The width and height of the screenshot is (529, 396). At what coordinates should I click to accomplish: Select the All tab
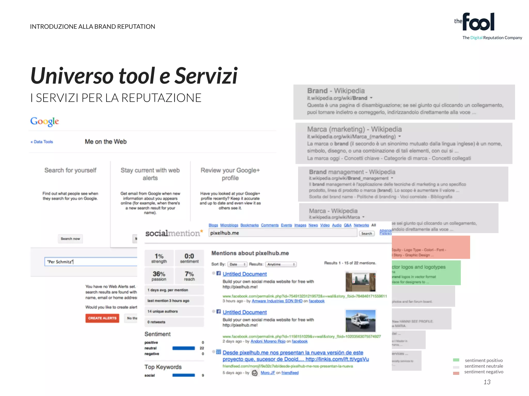[x=374, y=225]
